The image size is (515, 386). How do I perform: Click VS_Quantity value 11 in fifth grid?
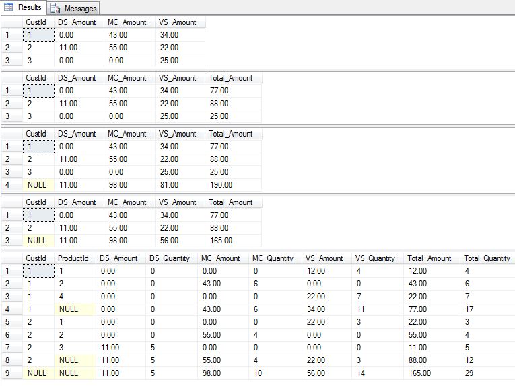pos(378,309)
